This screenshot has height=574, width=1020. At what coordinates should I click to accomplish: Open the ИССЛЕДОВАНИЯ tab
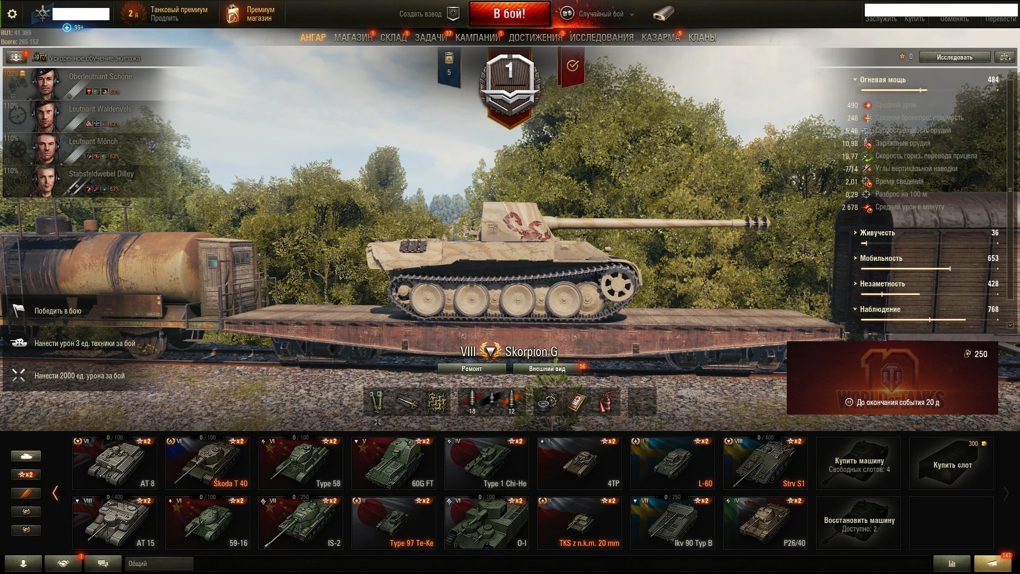coord(601,38)
